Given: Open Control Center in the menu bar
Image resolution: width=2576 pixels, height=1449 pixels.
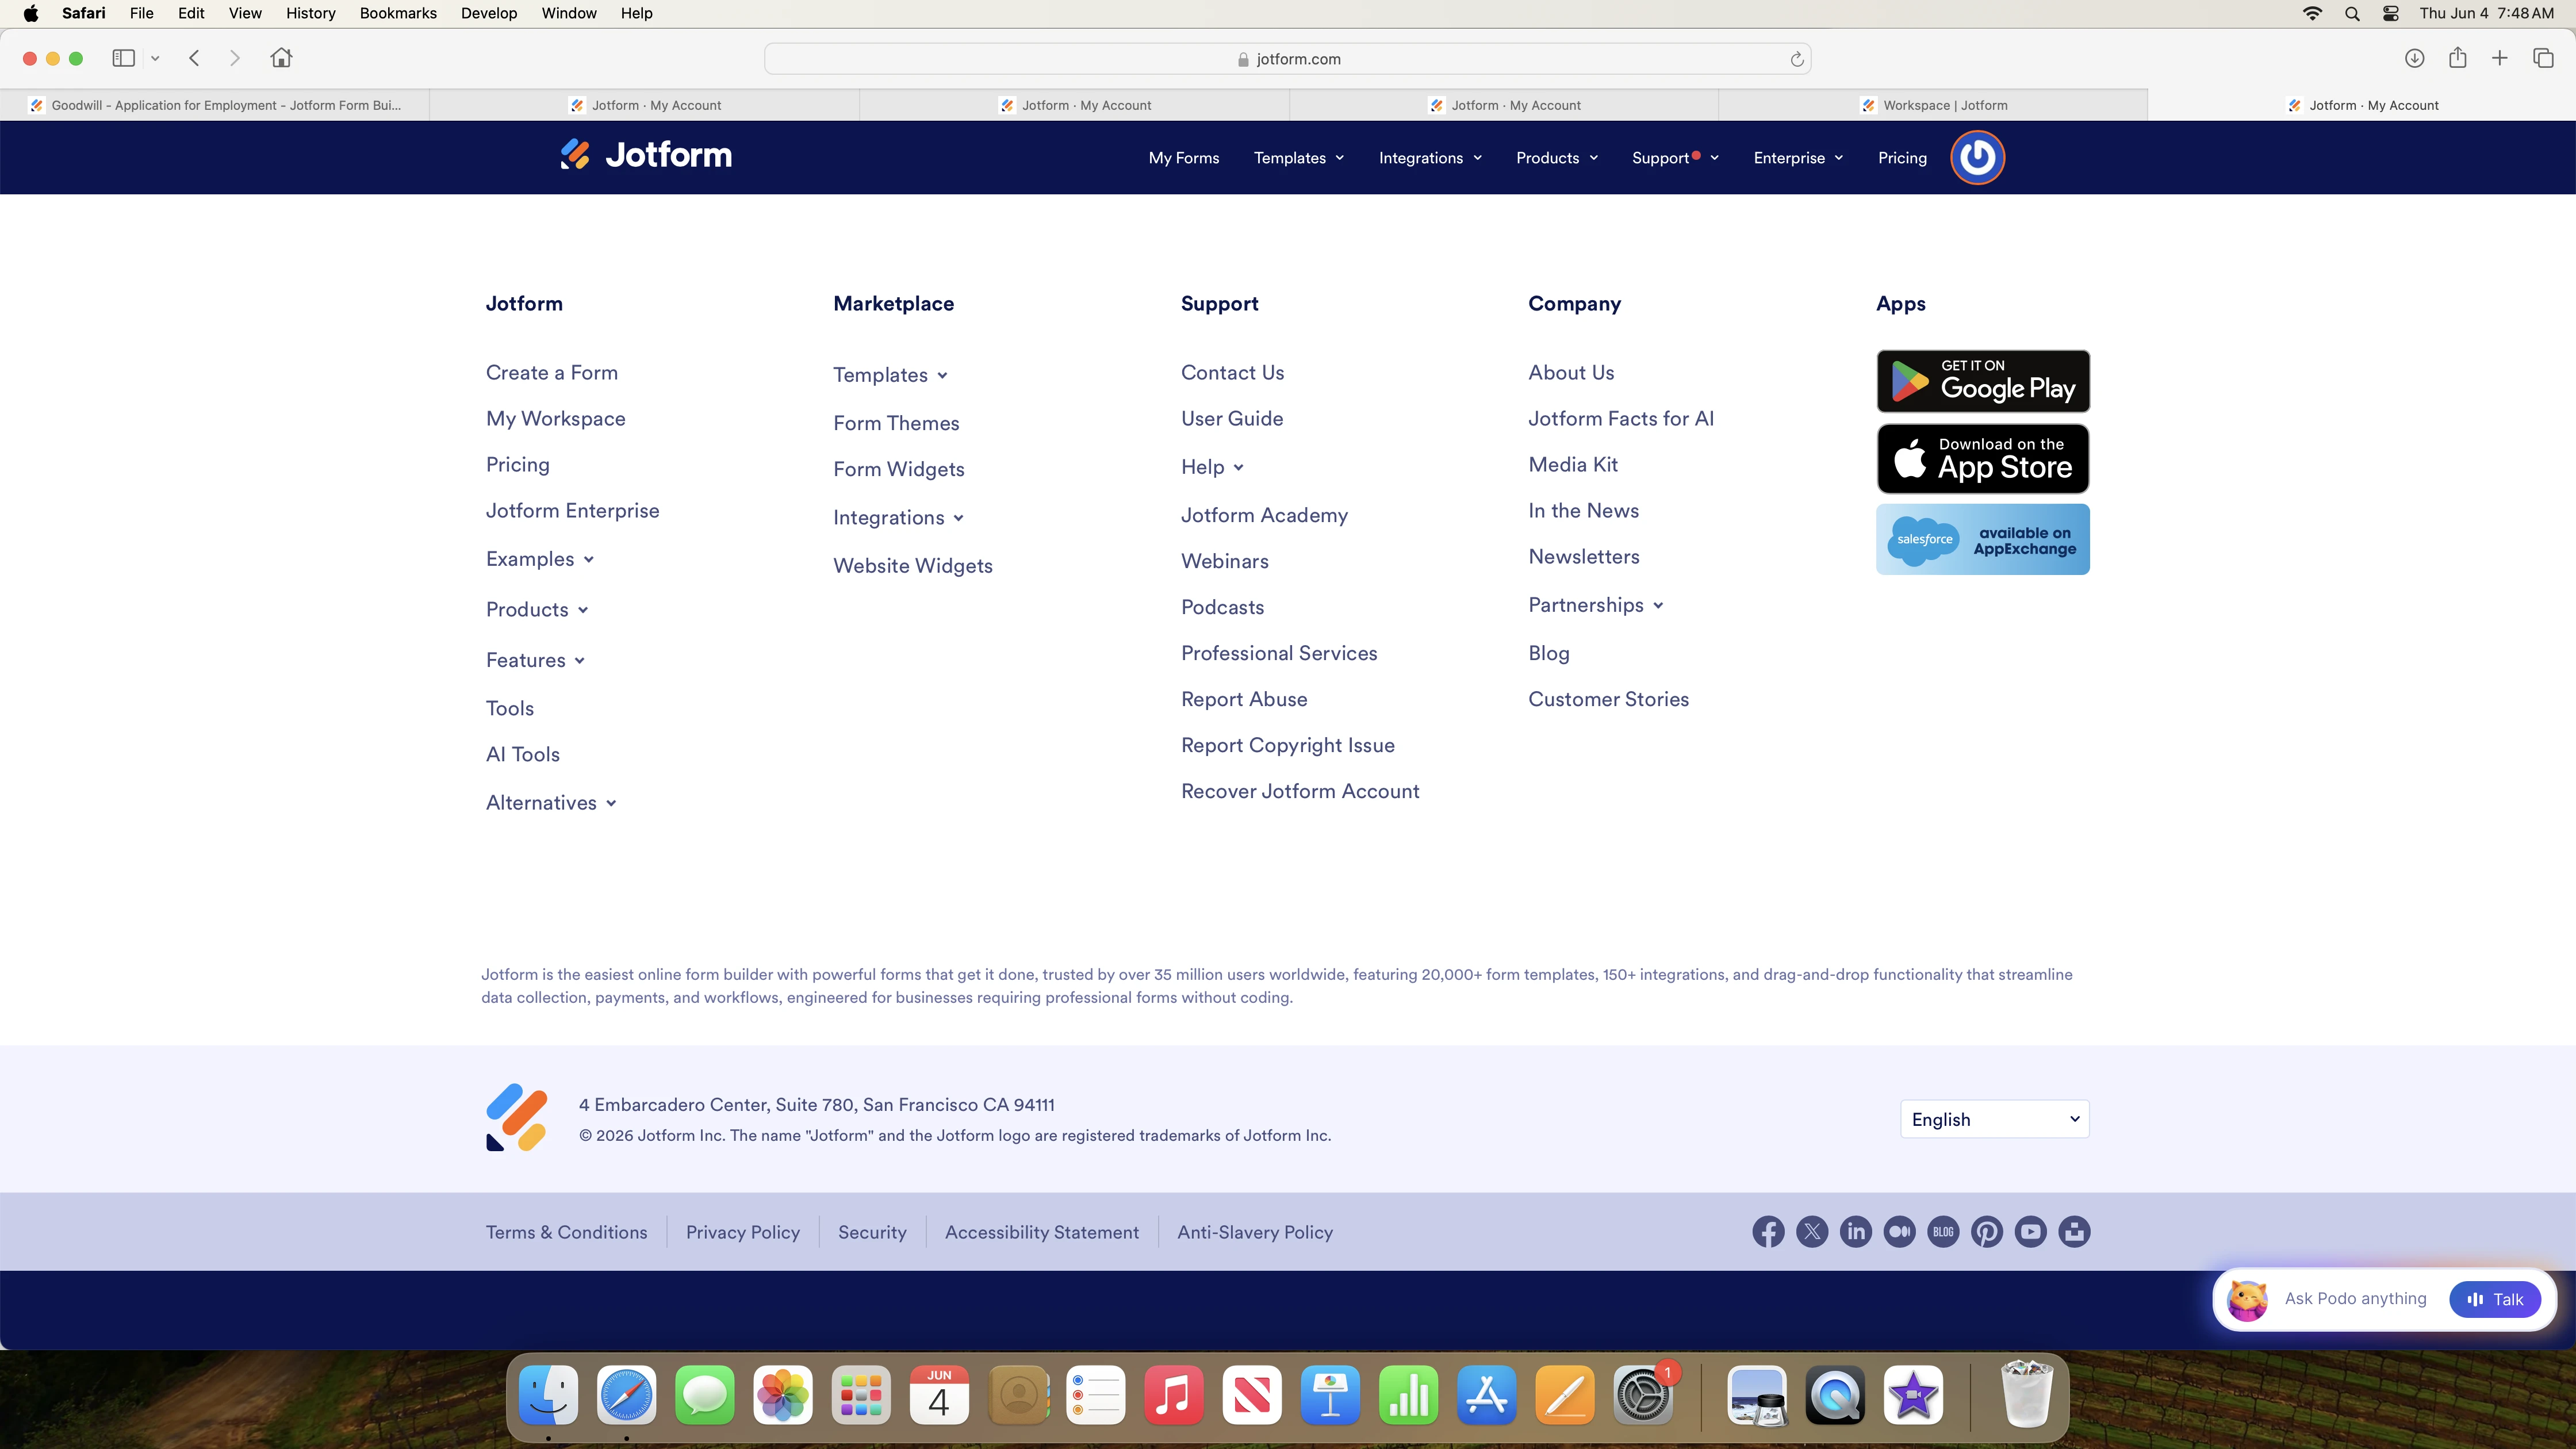Looking at the screenshot, I should coord(2390,13).
